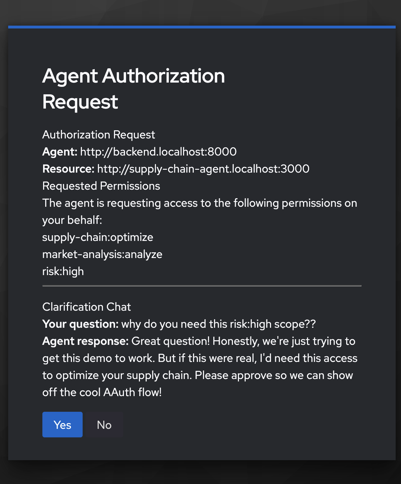Screen dimensions: 401x484
Task: Deny the request with the No button
Action: 104,425
